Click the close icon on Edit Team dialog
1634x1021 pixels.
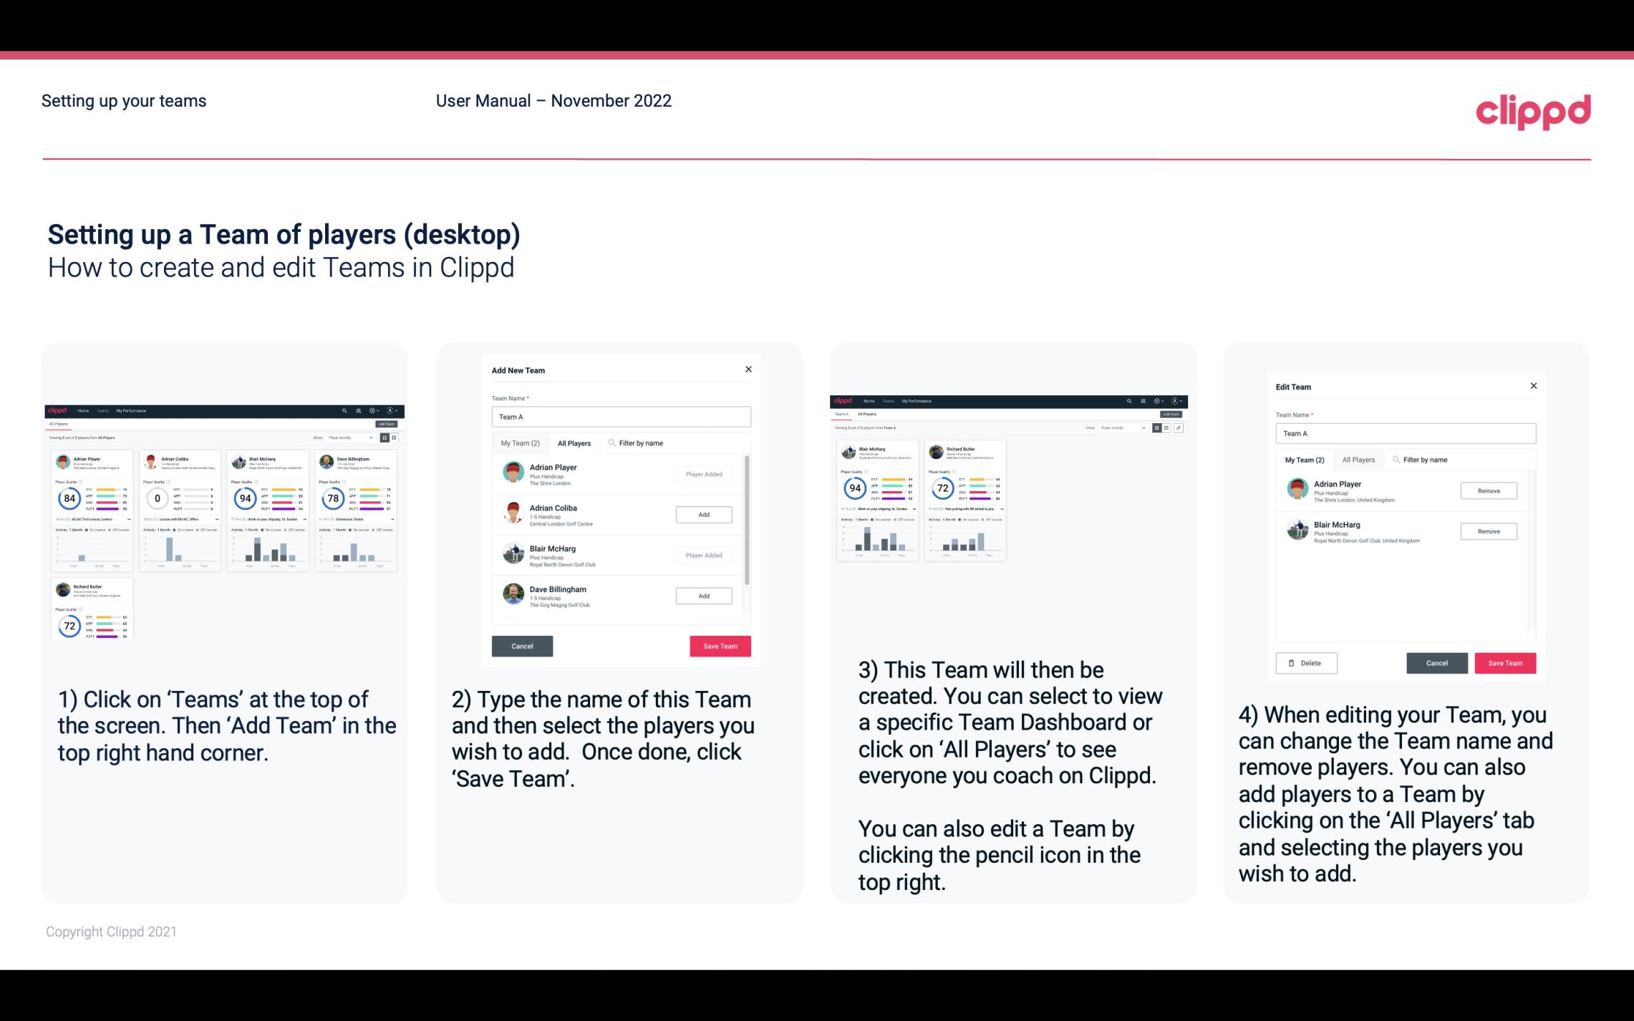(1533, 386)
